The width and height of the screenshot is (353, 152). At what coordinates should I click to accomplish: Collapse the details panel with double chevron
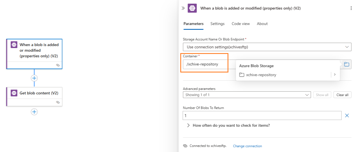183,8
